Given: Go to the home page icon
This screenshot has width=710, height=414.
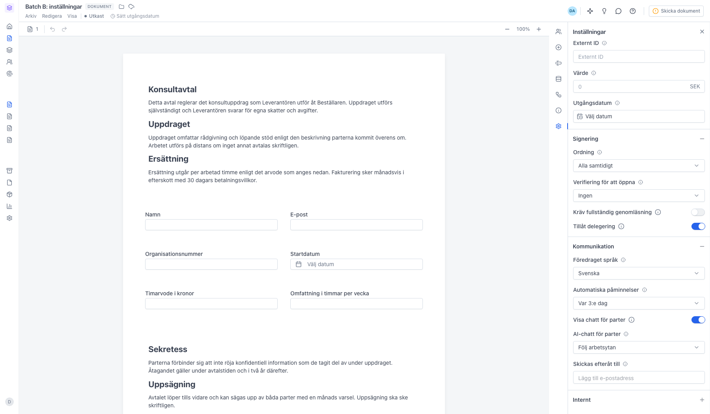Looking at the screenshot, I should click(9, 26).
